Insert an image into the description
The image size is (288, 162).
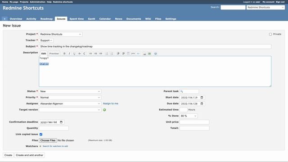[149, 54]
